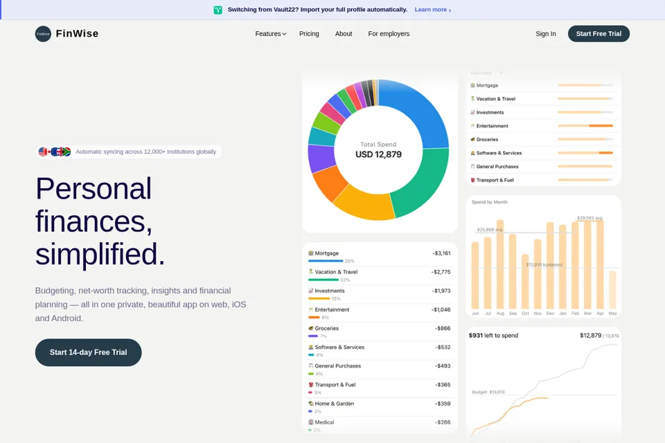Click the Transport & Fuel icon in spending list
665x443 pixels.
click(x=311, y=385)
